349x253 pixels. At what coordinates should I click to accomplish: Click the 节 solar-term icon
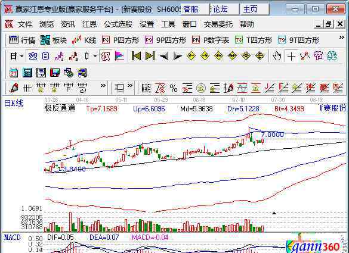[x=319, y=56]
